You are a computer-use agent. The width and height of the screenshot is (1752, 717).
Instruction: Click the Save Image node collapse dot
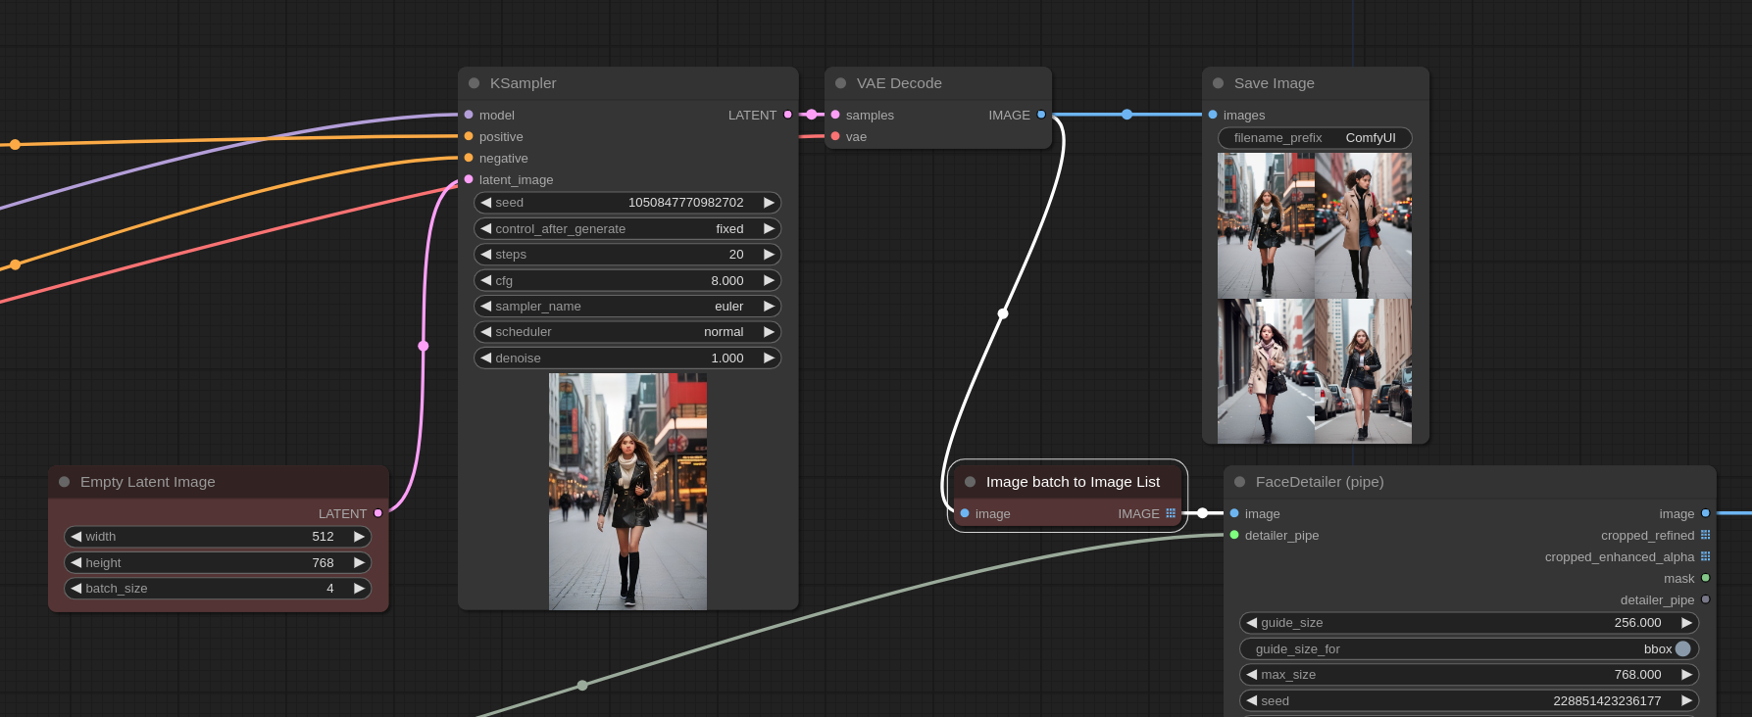1218,83
